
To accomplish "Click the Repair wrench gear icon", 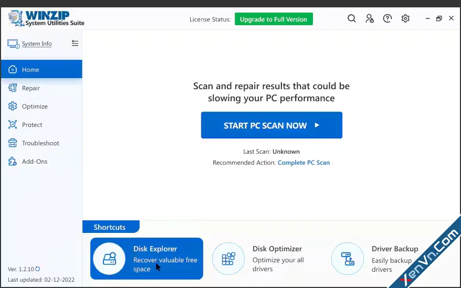I will [13, 88].
